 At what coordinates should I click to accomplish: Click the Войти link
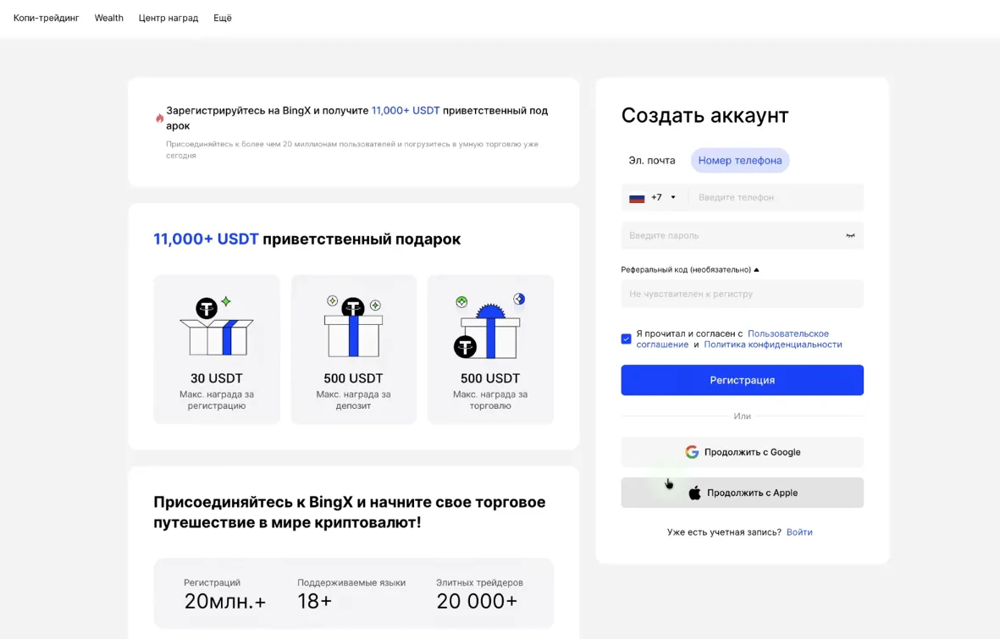pyautogui.click(x=799, y=532)
